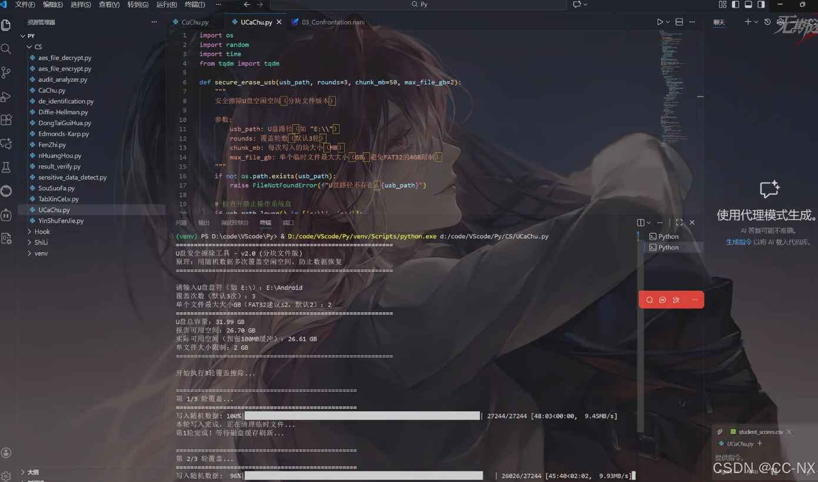Open the Manage gear in activity bar
The height and width of the screenshot is (482, 818).
(x=6, y=476)
